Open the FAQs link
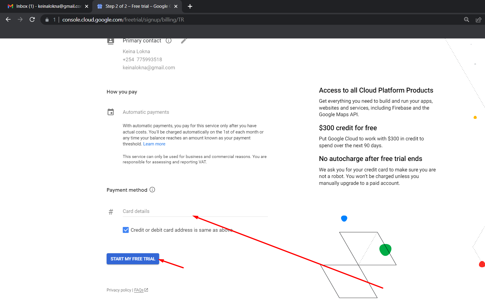The image size is (485, 304). 141,290
